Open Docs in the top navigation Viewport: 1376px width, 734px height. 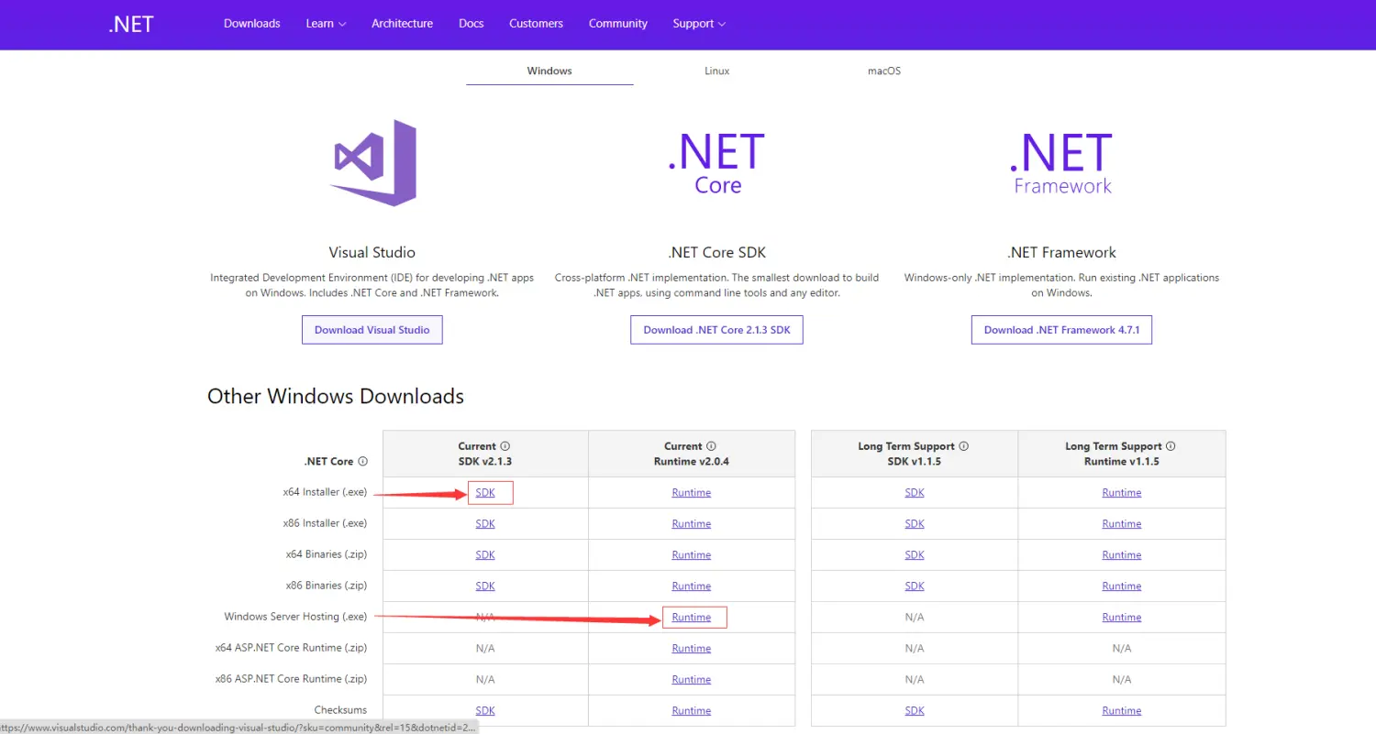pyautogui.click(x=472, y=24)
